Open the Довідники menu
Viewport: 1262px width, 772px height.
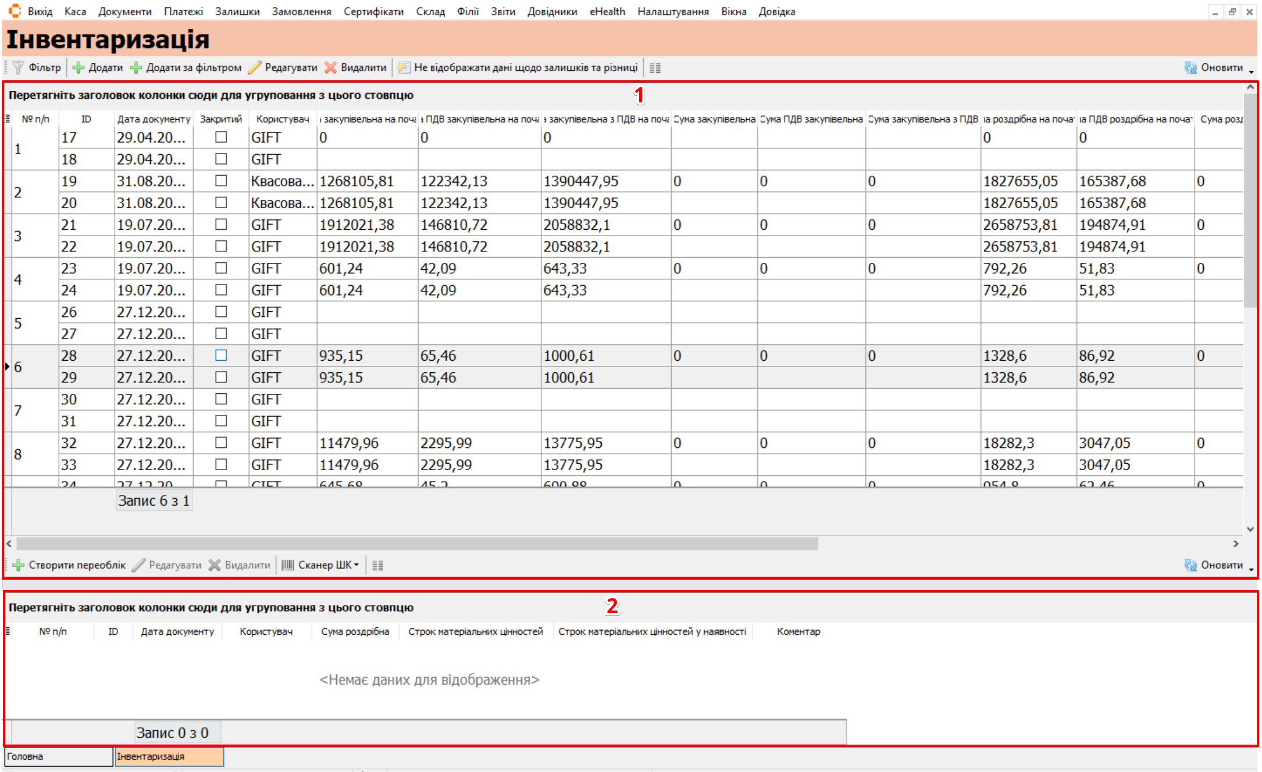click(x=552, y=12)
